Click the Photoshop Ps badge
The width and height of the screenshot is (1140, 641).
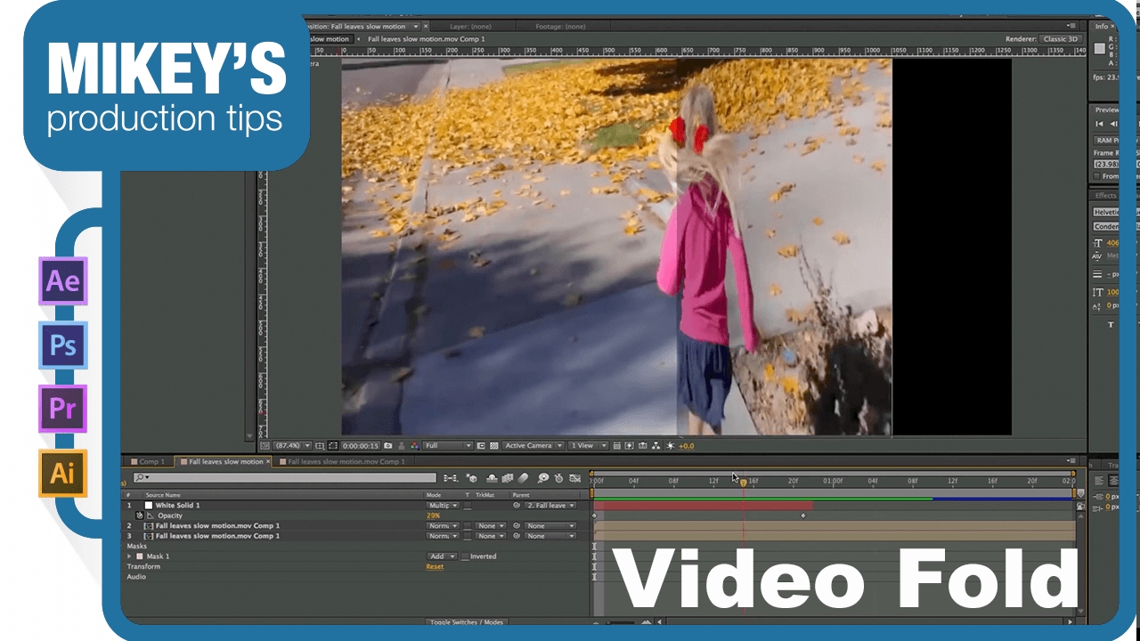pos(62,345)
